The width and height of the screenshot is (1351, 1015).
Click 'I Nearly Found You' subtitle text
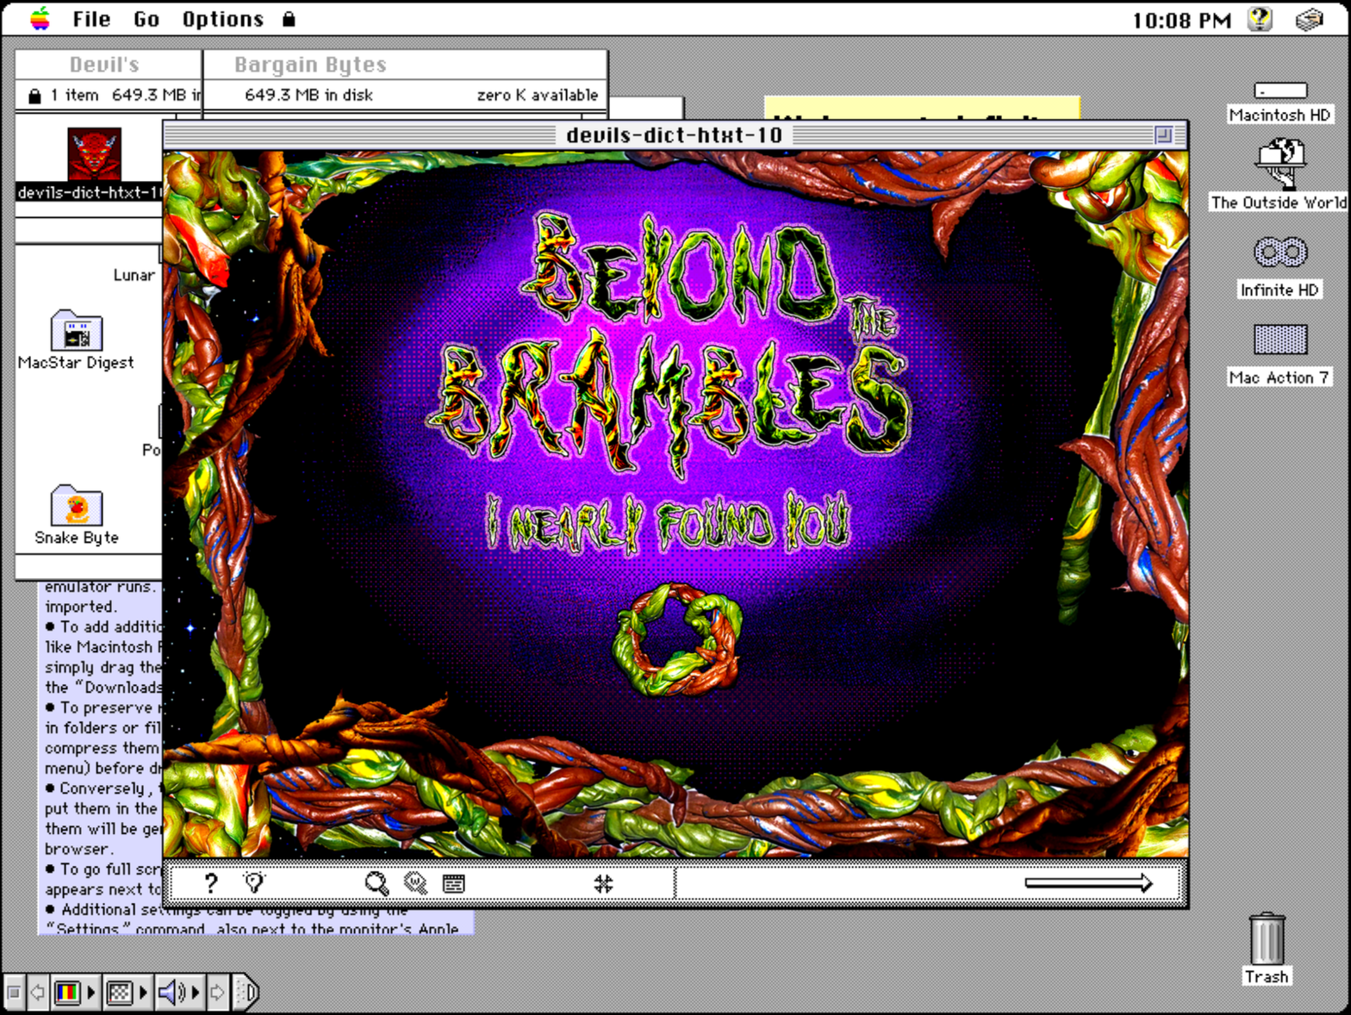tap(667, 523)
